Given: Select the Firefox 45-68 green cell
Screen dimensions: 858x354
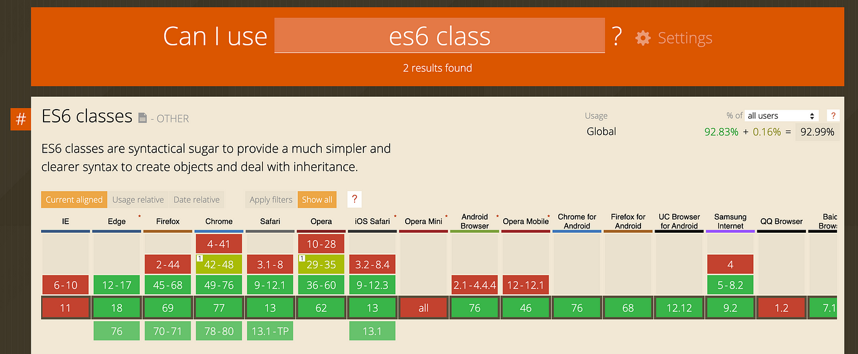Looking at the screenshot, I should (x=168, y=285).
